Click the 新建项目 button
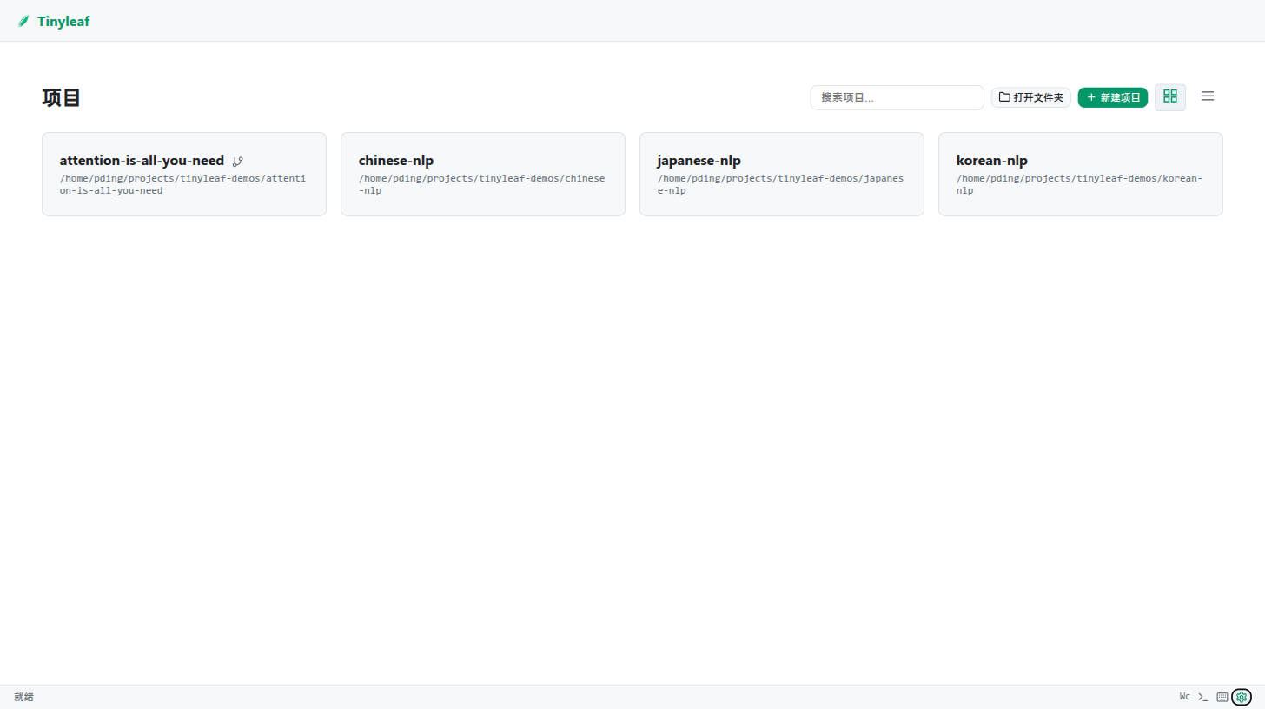Viewport: 1265px width, 709px height. pos(1113,97)
